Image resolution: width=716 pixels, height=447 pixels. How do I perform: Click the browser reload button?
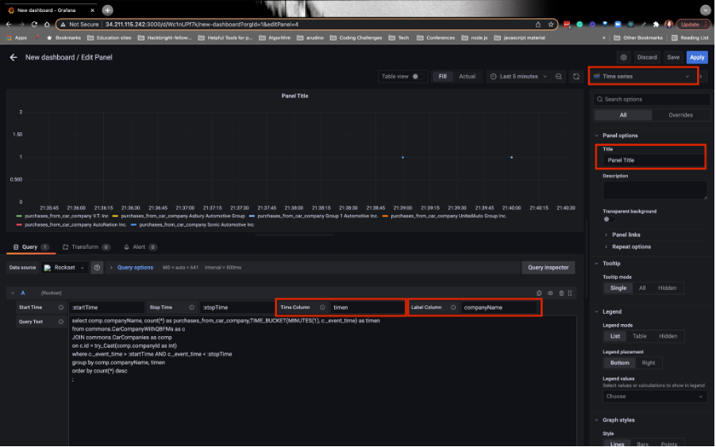tap(34, 25)
